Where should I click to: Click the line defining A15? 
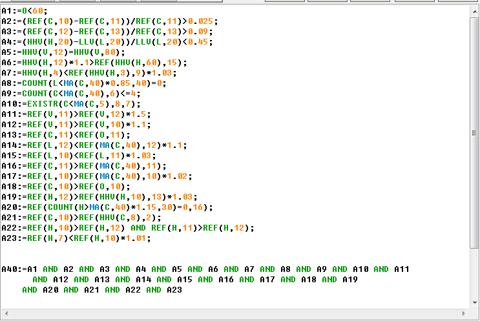click(79, 156)
